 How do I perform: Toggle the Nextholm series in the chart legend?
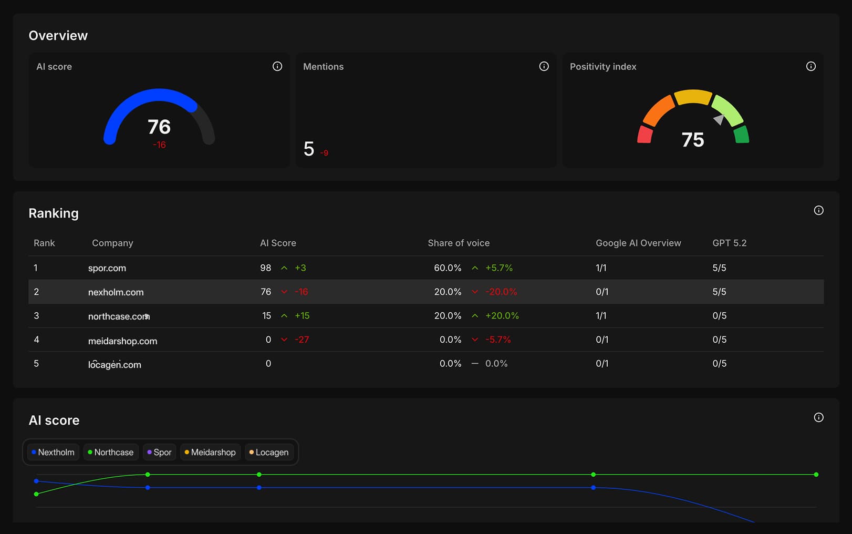[x=53, y=452]
